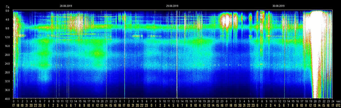Click the 20.0 frequency axis label
This screenshot has height=108, width=341.
7,55
